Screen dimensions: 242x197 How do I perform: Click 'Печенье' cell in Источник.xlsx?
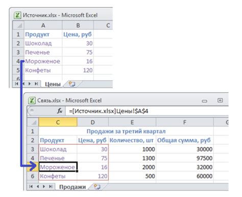[x=43, y=52]
